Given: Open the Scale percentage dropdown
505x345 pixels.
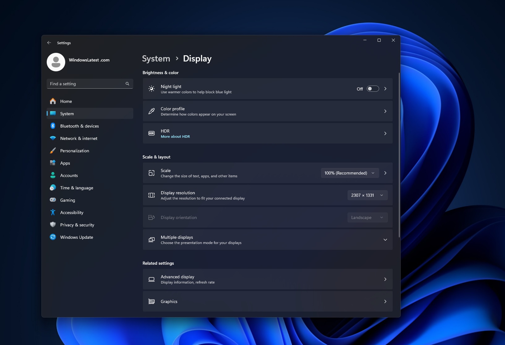Looking at the screenshot, I should pyautogui.click(x=349, y=173).
